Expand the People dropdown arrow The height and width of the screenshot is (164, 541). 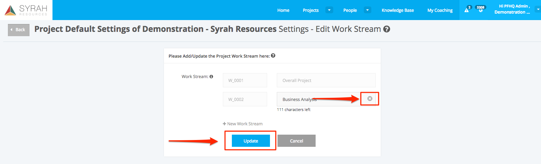coord(367,10)
